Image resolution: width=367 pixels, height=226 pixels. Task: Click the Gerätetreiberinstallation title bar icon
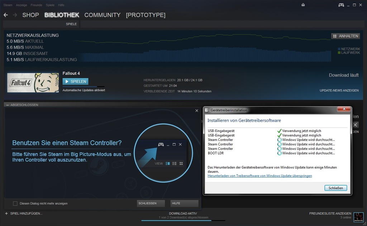pyautogui.click(x=207, y=110)
